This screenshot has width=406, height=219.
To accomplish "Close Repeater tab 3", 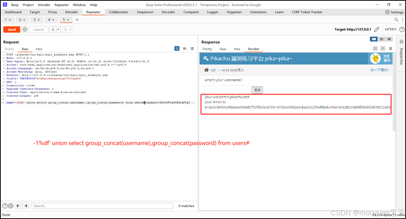I will [39, 20].
